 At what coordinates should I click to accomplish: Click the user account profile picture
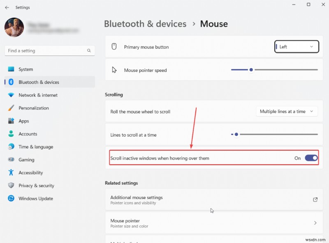(14, 28)
